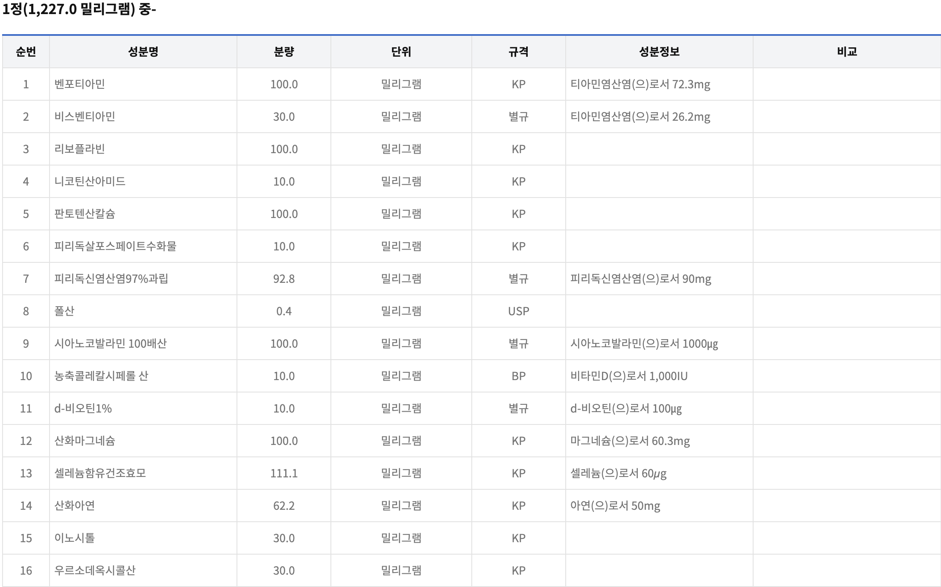Click the 단위 column header
941x587 pixels.
coord(400,52)
